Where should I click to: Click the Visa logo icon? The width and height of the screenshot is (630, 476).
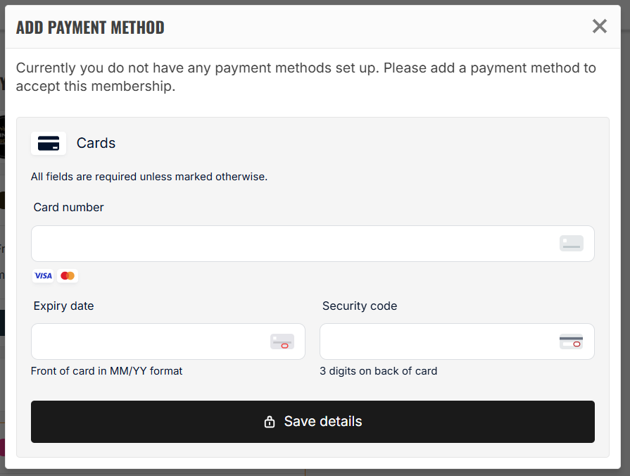coord(43,276)
